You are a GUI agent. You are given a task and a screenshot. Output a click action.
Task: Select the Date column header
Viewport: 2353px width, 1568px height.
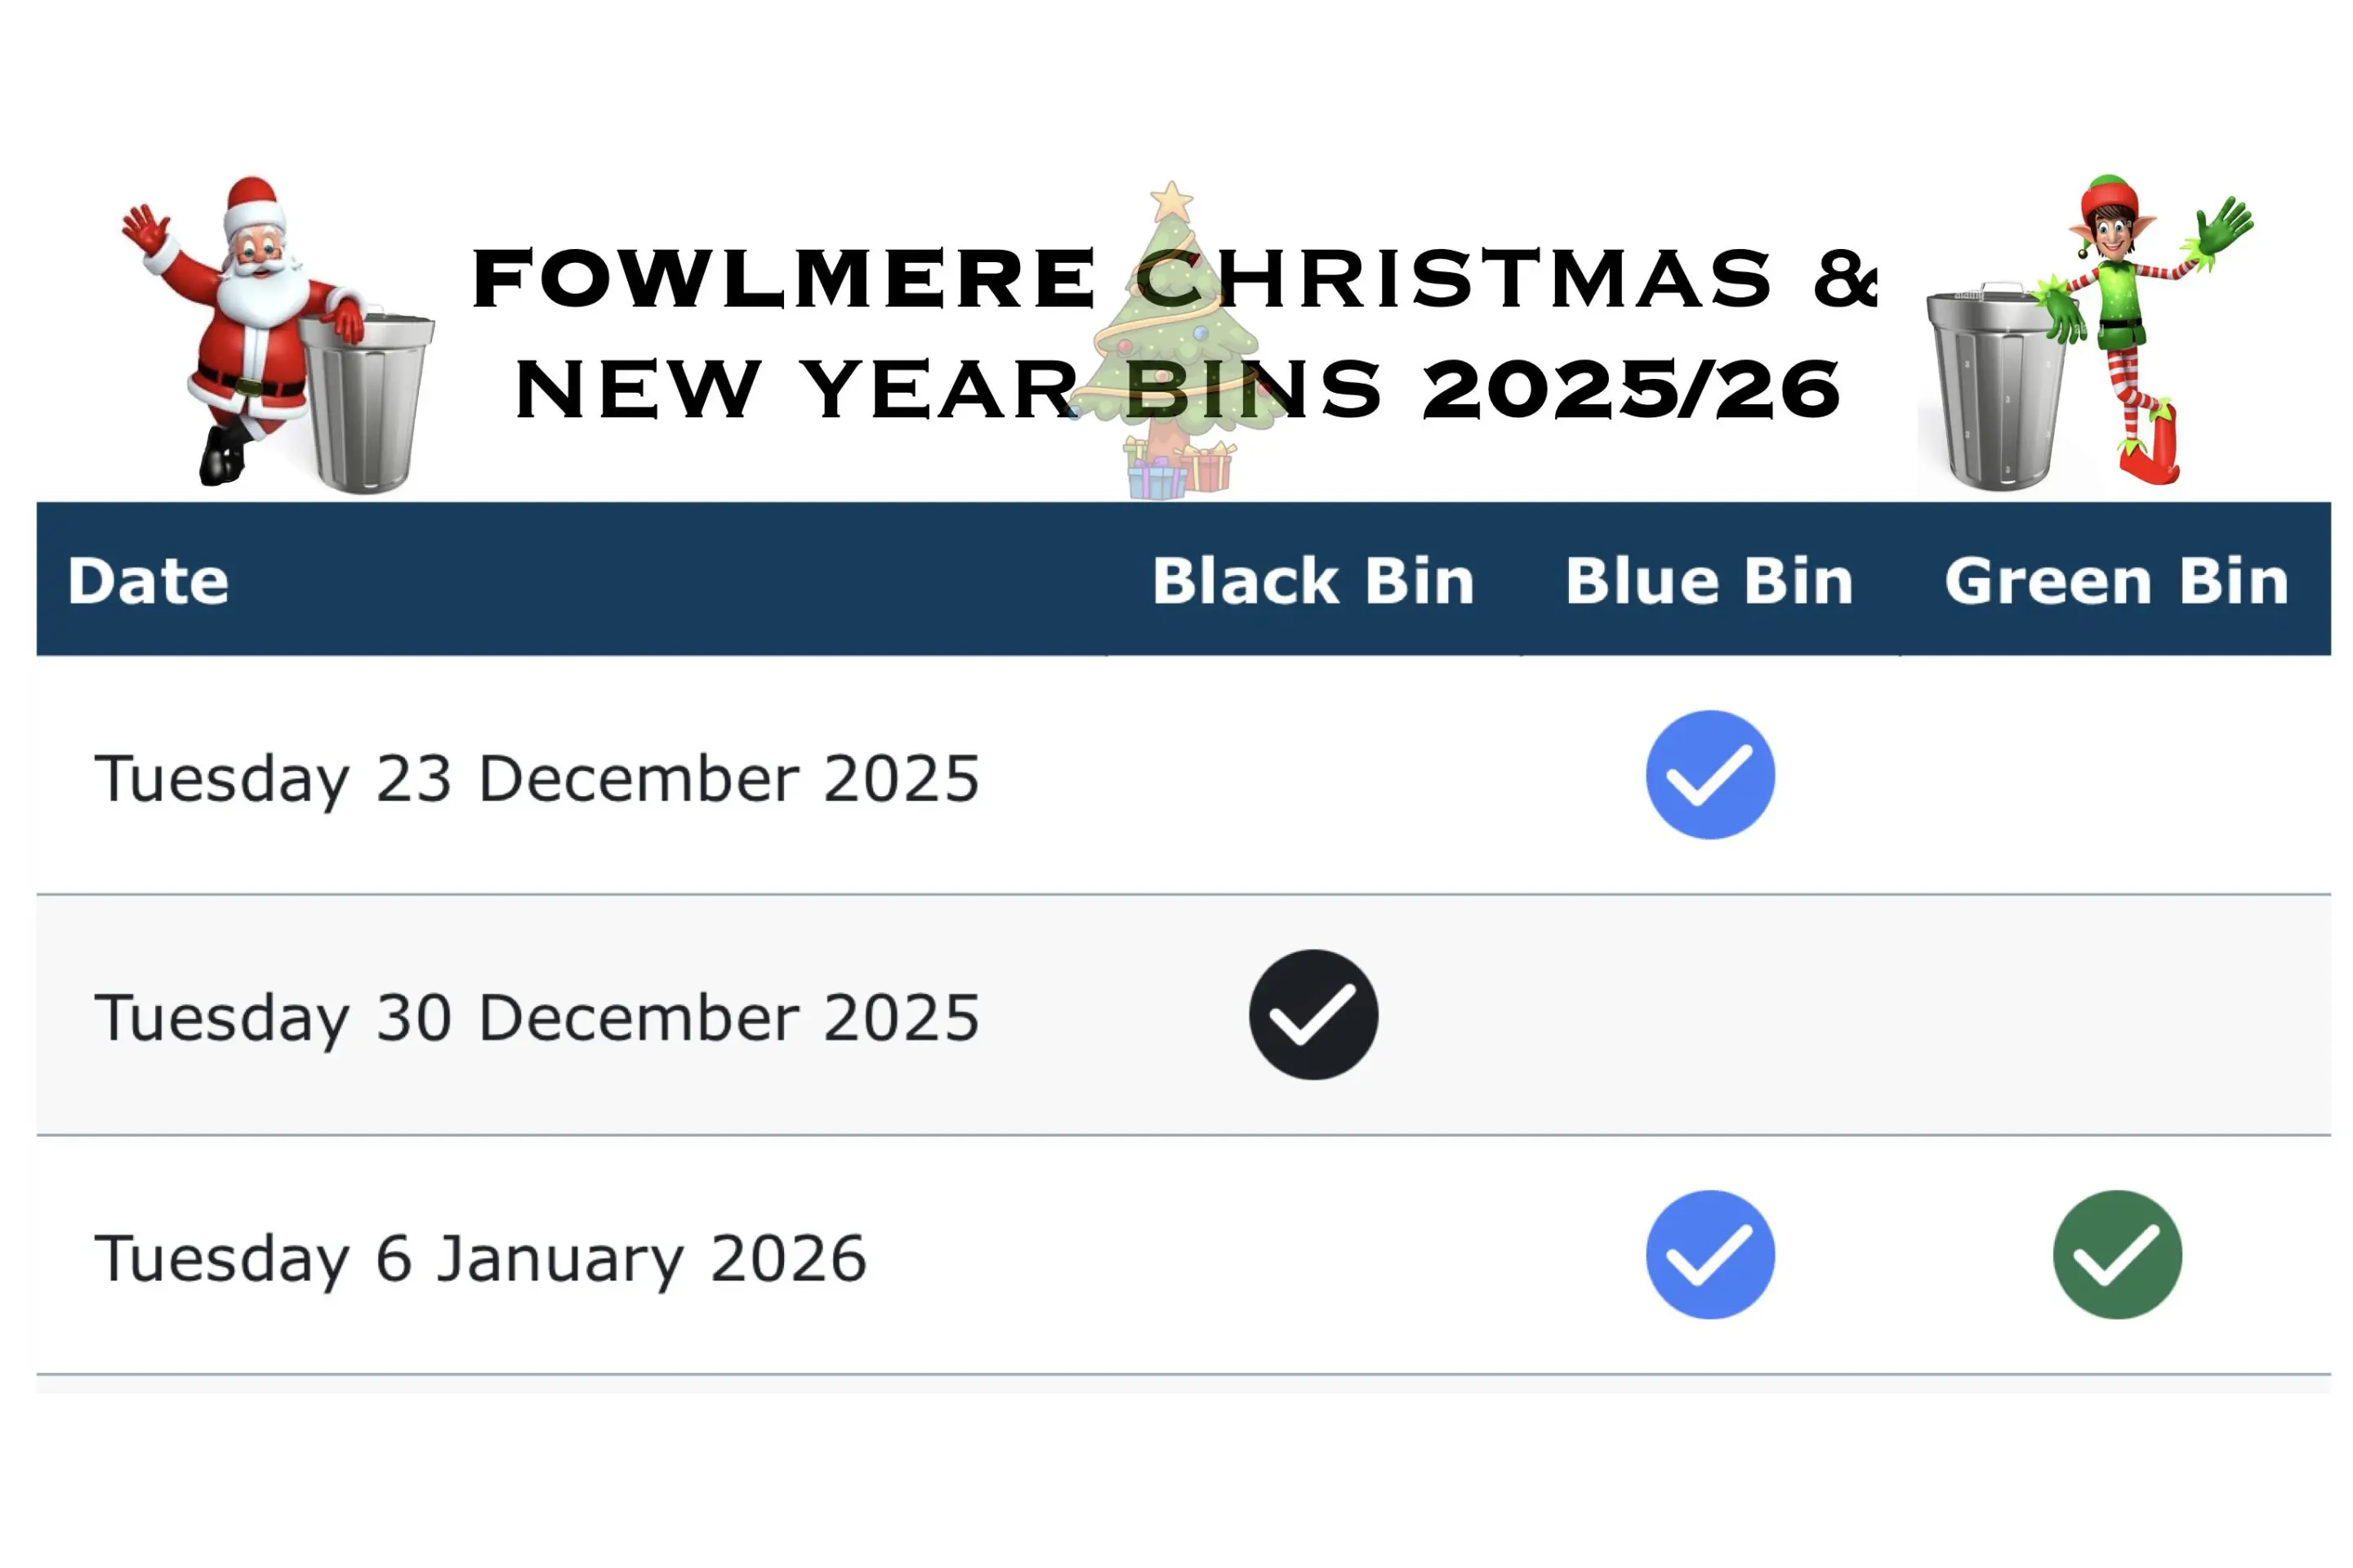point(148,581)
